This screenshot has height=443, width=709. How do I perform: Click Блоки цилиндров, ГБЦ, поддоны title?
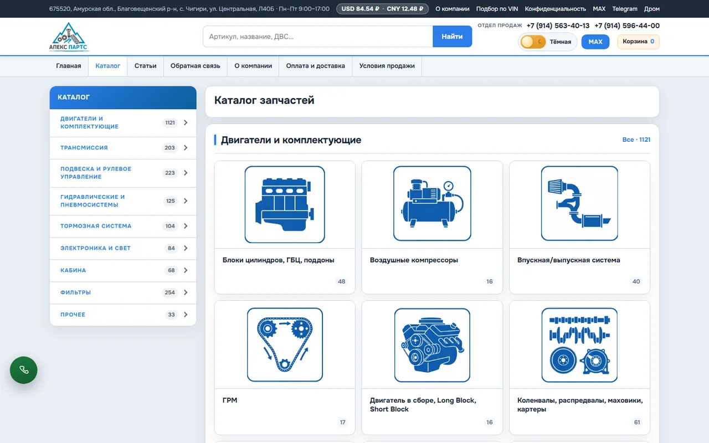(x=278, y=260)
